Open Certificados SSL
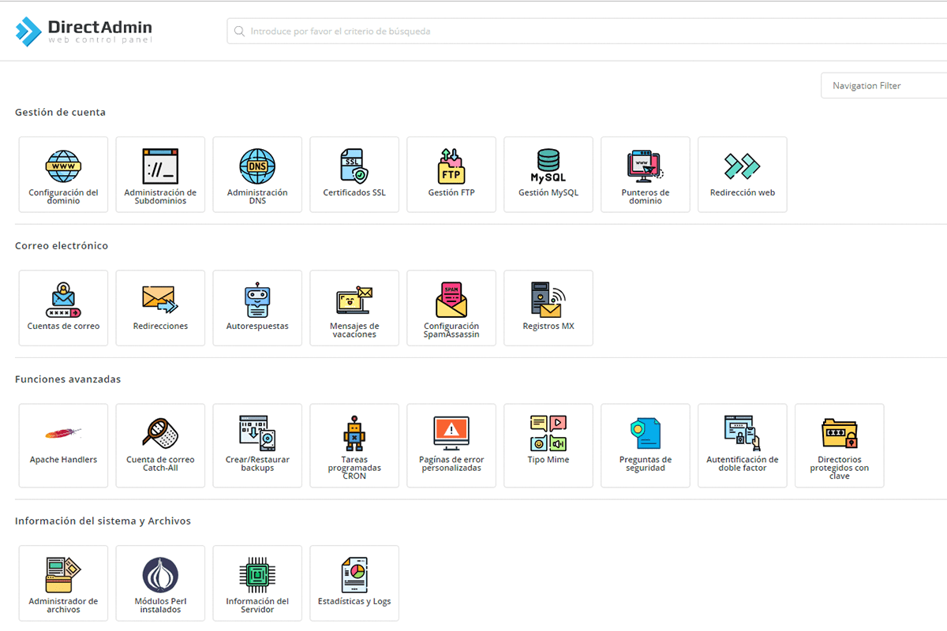 tap(354, 174)
